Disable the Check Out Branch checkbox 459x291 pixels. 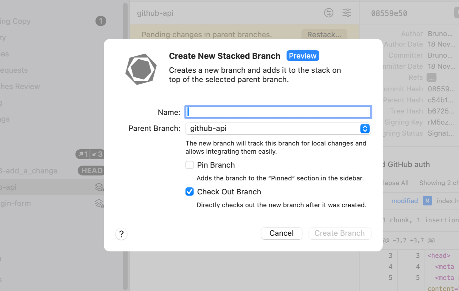click(x=189, y=191)
